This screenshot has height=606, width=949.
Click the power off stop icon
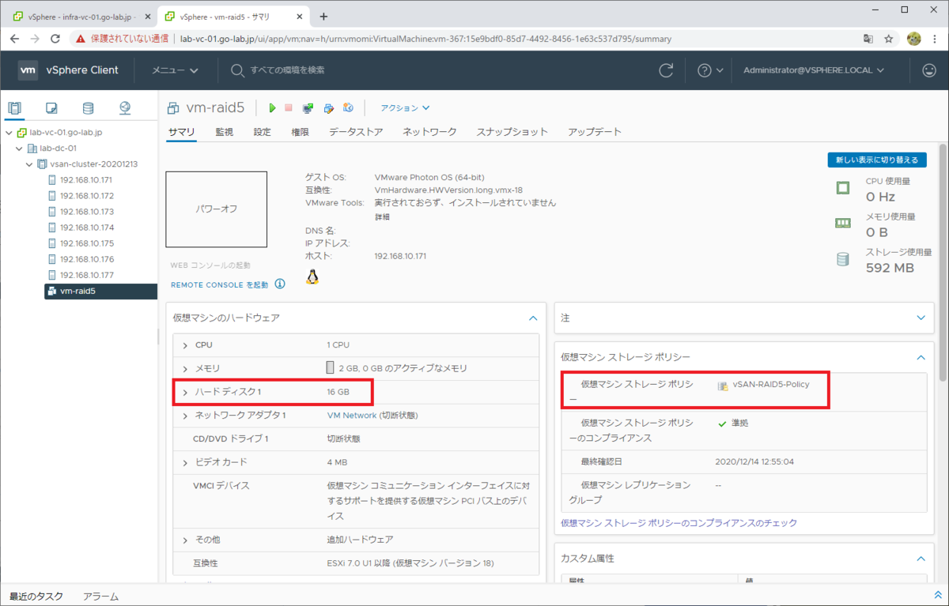pos(289,108)
